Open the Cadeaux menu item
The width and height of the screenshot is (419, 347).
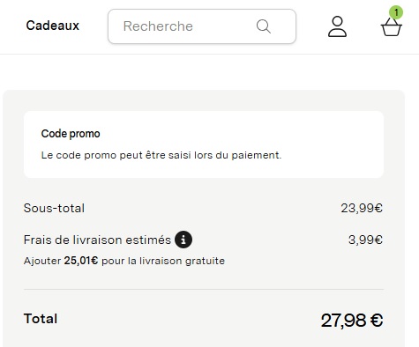[53, 26]
